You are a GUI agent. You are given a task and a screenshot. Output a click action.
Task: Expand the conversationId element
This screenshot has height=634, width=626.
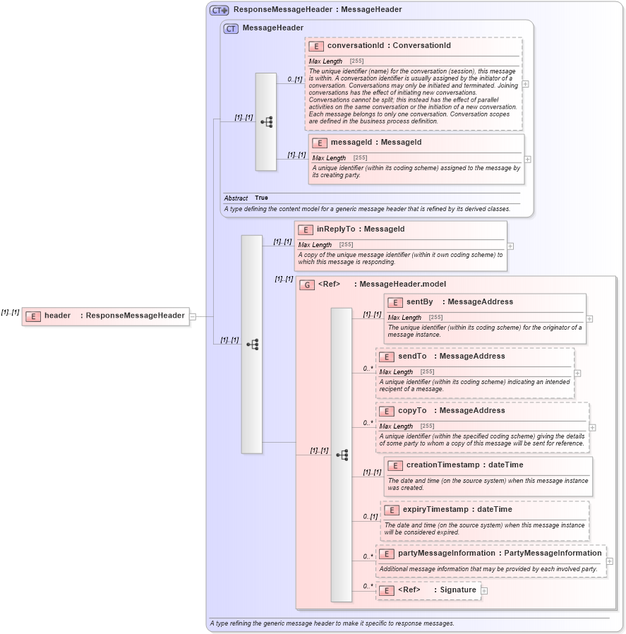tap(525, 84)
